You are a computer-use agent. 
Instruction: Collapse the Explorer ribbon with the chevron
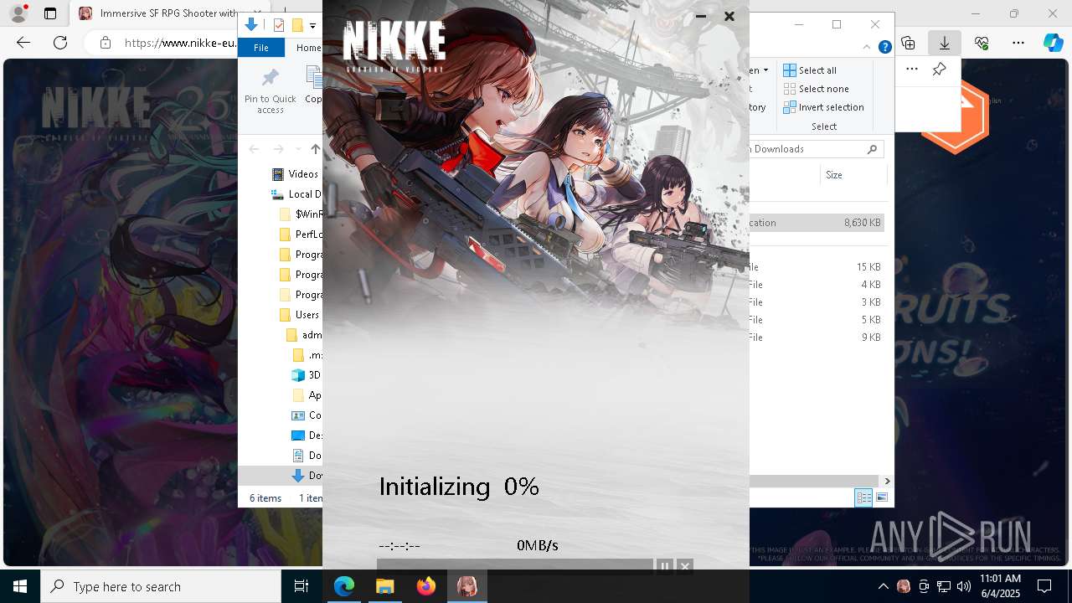click(x=867, y=48)
